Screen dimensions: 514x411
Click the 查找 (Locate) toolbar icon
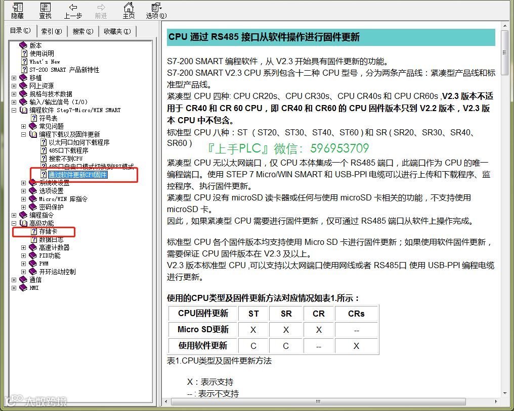point(45,11)
